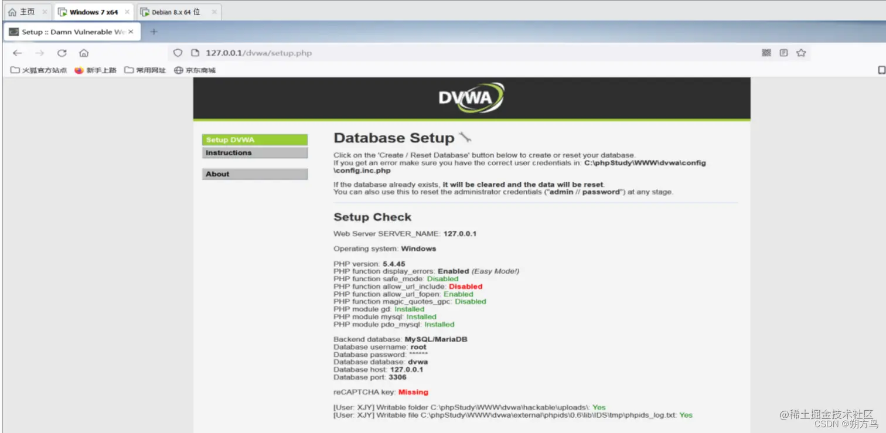
Task: Switch to Debian 8.x 64 位 VM tab
Action: pos(179,12)
